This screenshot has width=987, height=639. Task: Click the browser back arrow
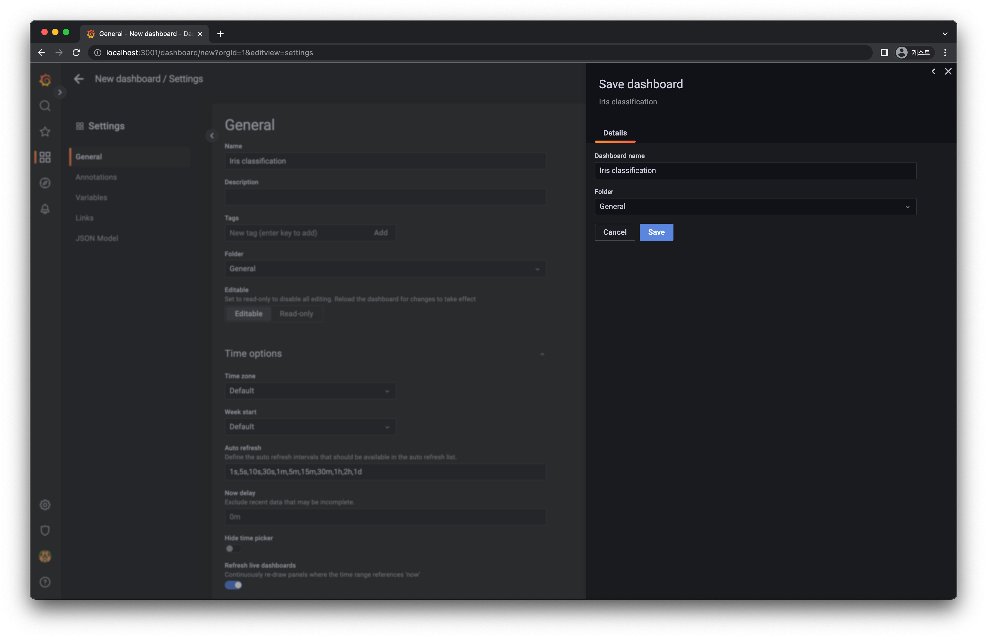coord(42,53)
